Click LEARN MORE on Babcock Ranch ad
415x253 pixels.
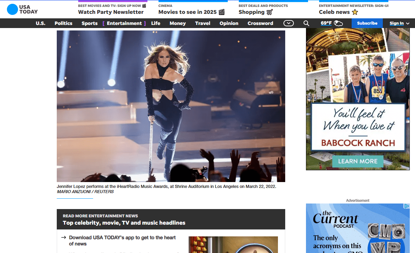coord(358,161)
